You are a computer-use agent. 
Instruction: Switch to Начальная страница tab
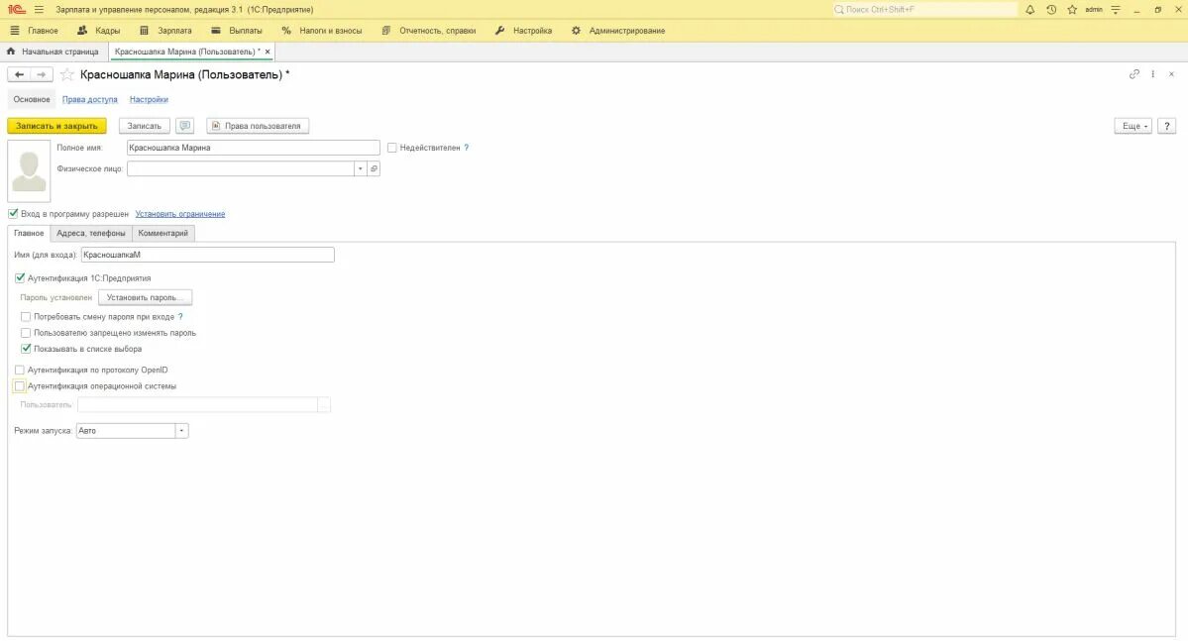coord(54,52)
